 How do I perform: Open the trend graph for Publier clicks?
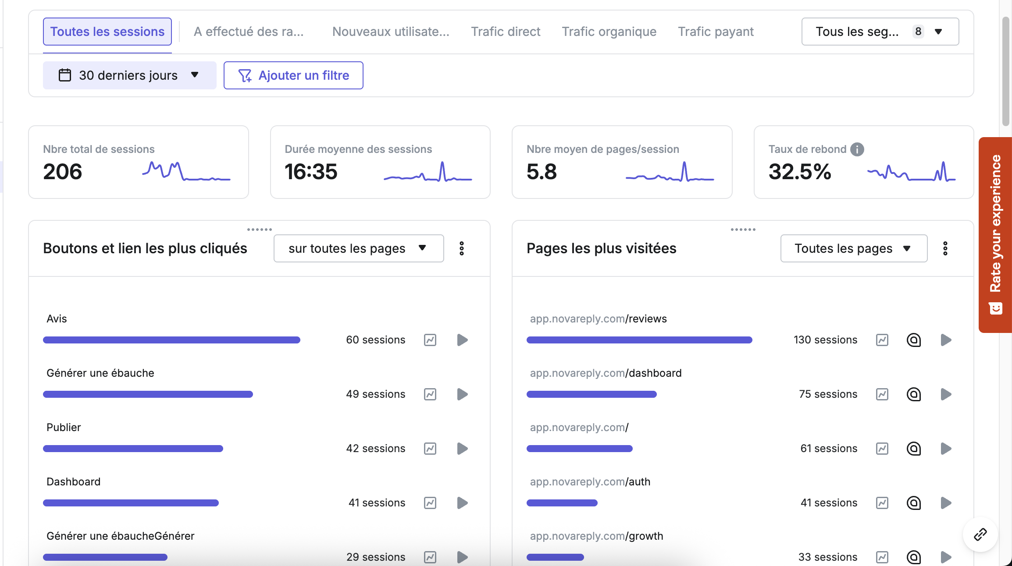coord(430,448)
